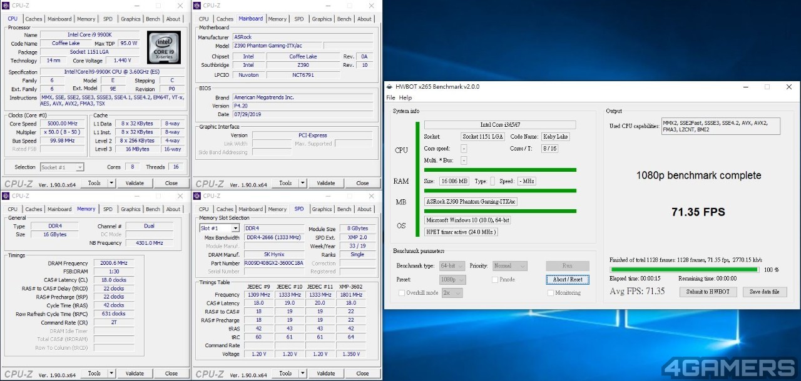Open the Priority Normal dropdown
This screenshot has width=801, height=381.
coord(511,265)
